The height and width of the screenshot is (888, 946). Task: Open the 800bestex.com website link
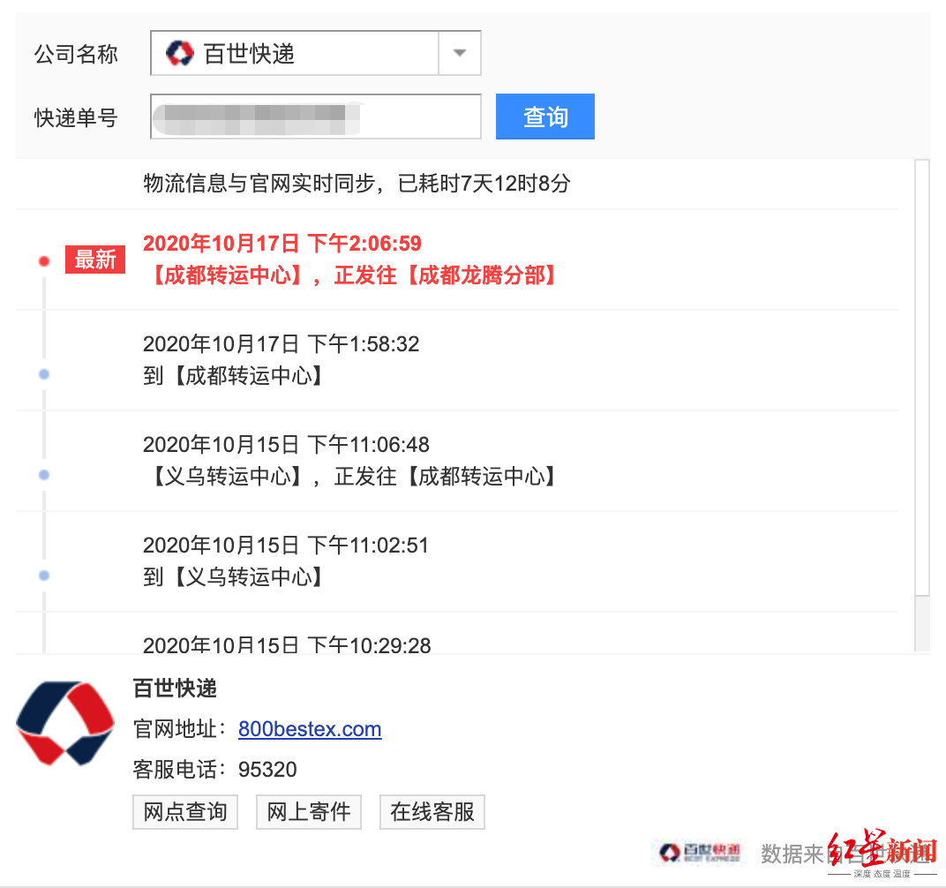(x=310, y=728)
